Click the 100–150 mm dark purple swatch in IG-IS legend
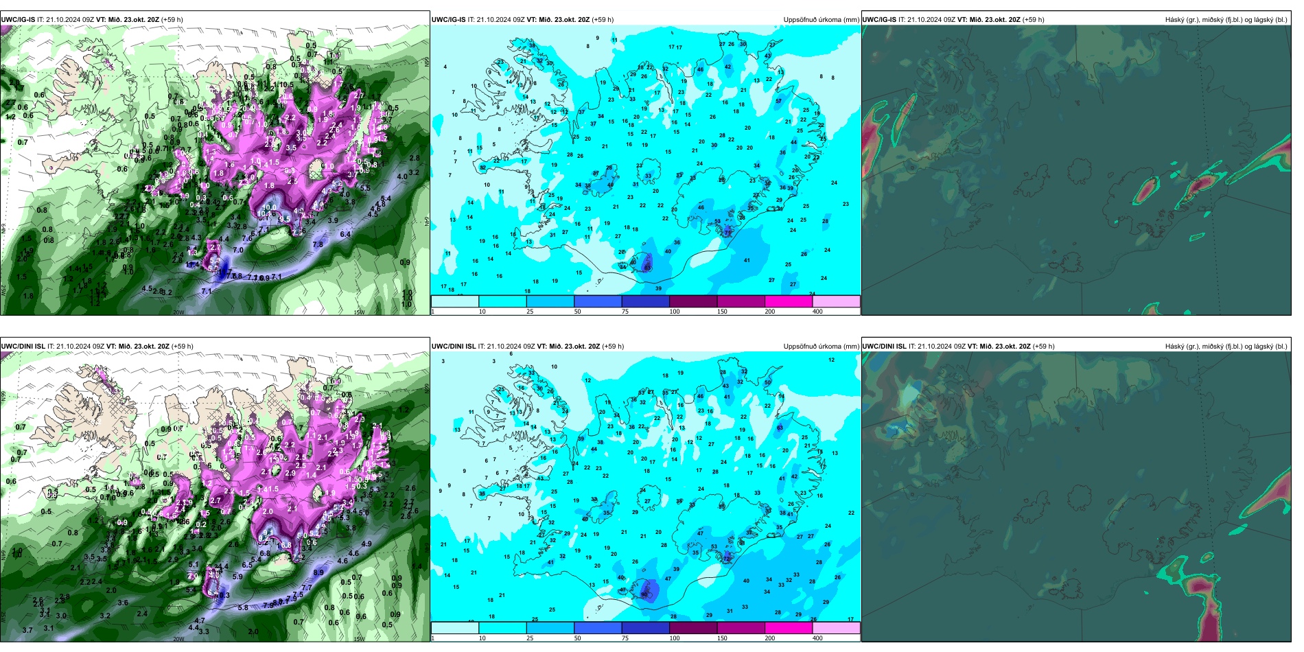1304x652 pixels. pyautogui.click(x=693, y=301)
